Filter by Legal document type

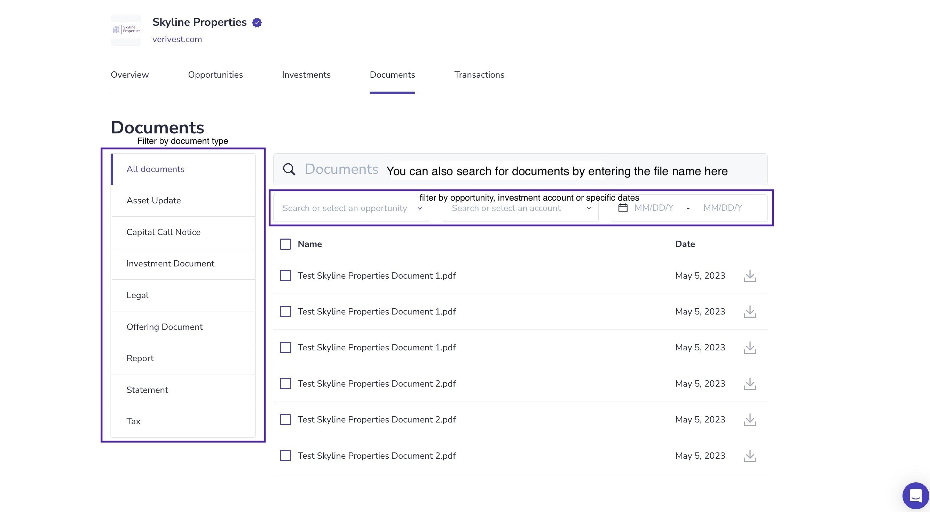coord(183,295)
